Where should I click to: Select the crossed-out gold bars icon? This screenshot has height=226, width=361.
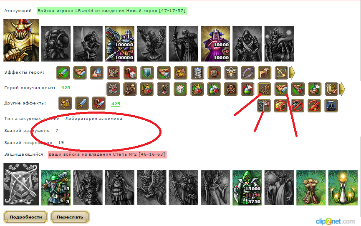click(x=281, y=106)
